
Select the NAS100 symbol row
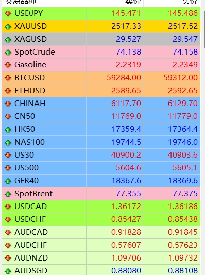(x=101, y=142)
